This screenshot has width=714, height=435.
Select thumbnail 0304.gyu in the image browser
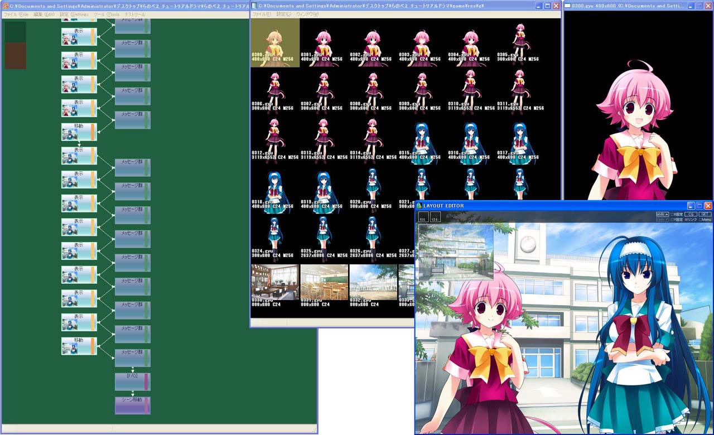[x=471, y=43]
